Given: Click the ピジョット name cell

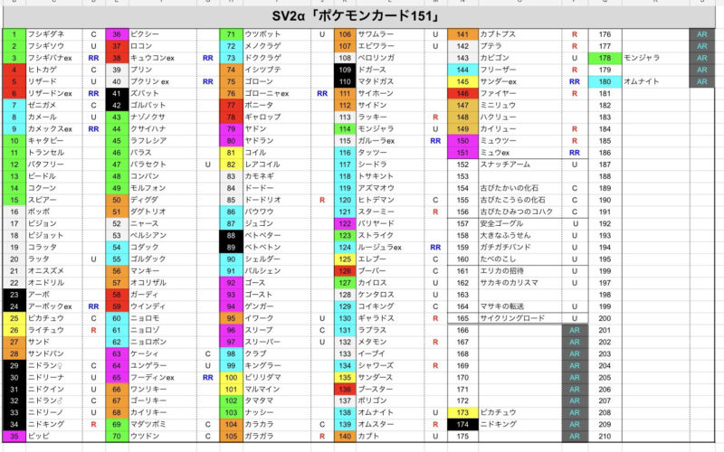Looking at the screenshot, I should 54,235.
